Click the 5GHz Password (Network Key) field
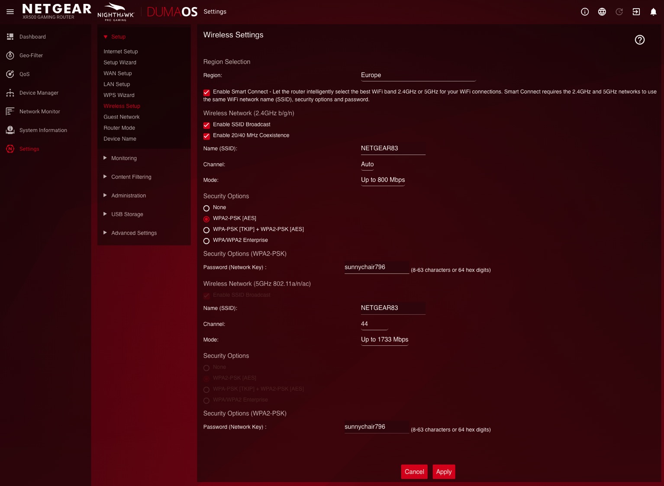The width and height of the screenshot is (664, 486). (377, 427)
